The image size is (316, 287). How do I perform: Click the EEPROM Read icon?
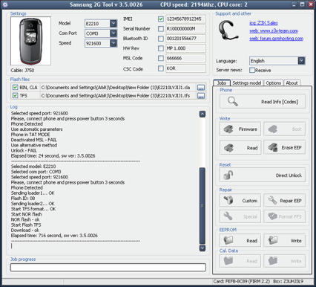pos(228,240)
